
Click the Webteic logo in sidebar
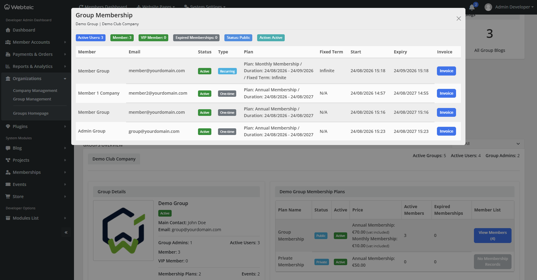19,7
